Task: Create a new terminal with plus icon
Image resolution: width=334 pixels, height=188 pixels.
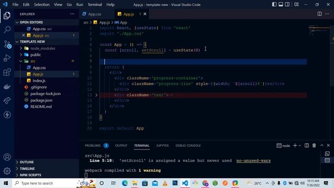Action: pyautogui.click(x=295, y=145)
